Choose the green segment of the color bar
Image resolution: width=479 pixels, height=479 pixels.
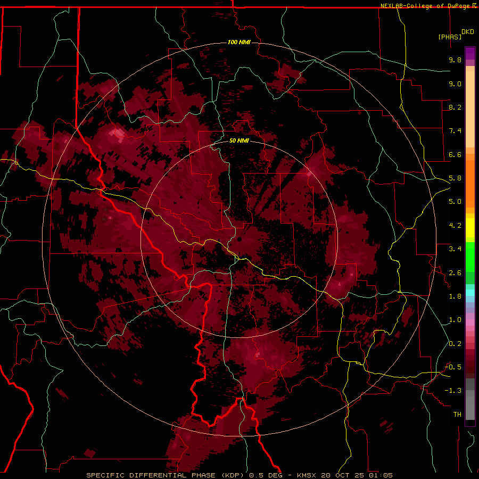[x=470, y=257]
